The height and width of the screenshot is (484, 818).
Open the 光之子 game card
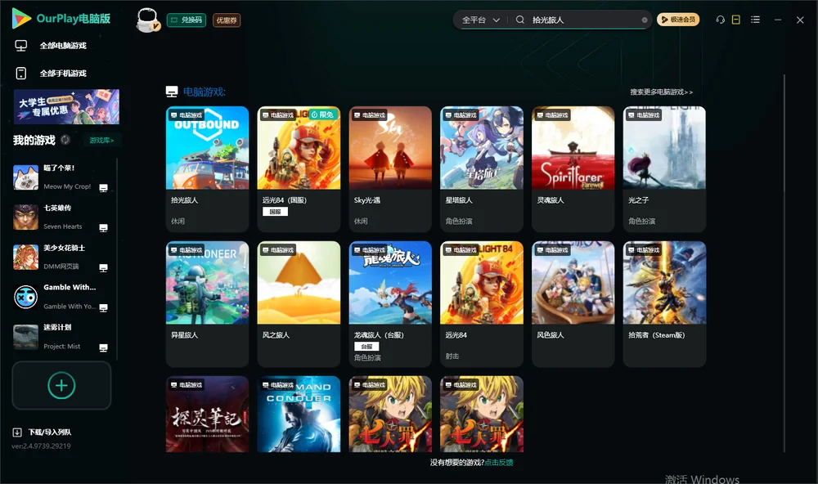pyautogui.click(x=664, y=169)
